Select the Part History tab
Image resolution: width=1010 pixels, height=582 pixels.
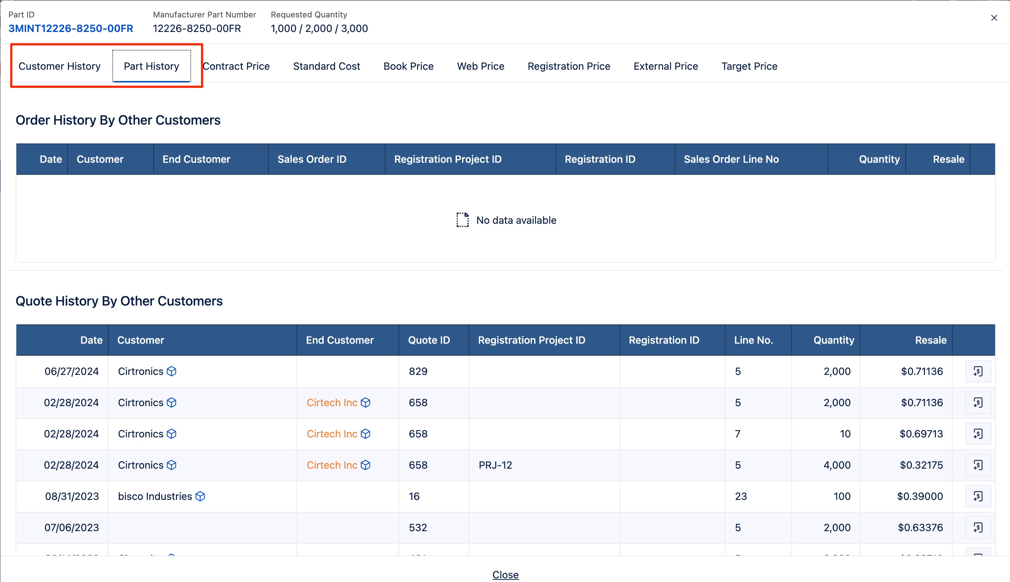click(x=151, y=66)
